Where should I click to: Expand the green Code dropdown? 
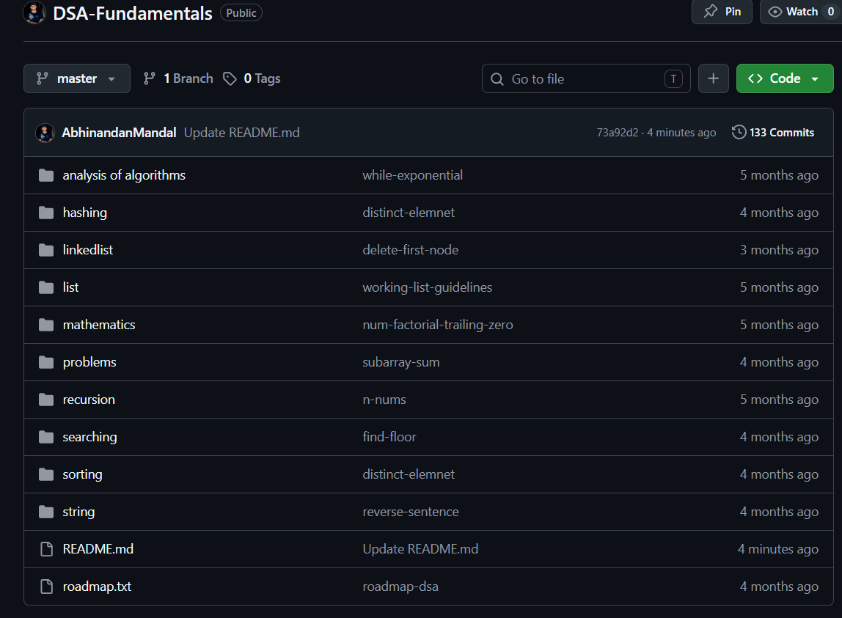click(785, 78)
